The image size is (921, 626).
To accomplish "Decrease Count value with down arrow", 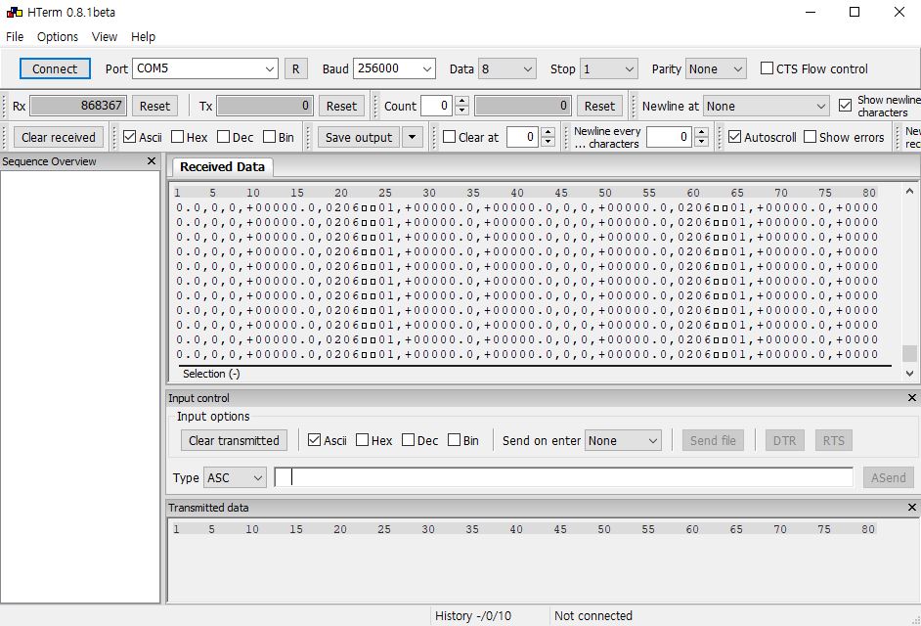I will 462,112.
